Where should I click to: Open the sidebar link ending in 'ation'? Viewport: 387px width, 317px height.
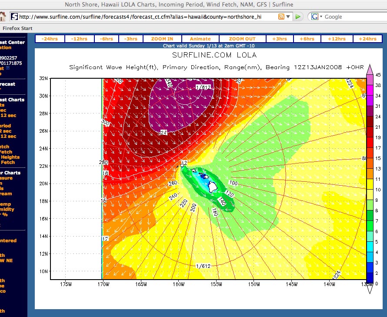coord(6,47)
